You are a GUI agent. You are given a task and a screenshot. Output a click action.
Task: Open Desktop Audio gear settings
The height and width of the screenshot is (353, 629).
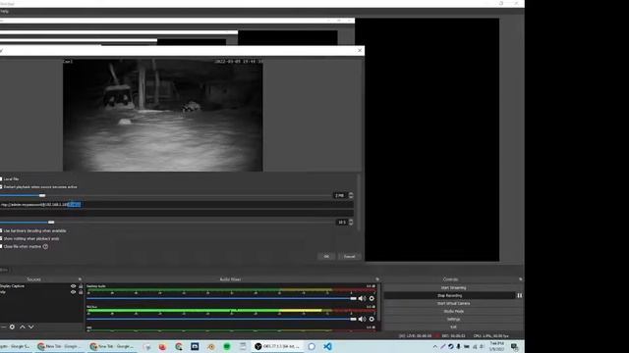(x=372, y=298)
